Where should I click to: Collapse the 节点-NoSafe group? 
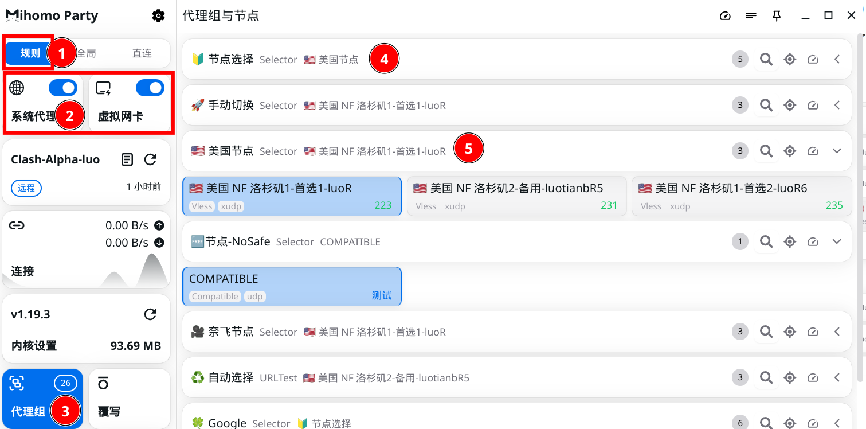837,241
